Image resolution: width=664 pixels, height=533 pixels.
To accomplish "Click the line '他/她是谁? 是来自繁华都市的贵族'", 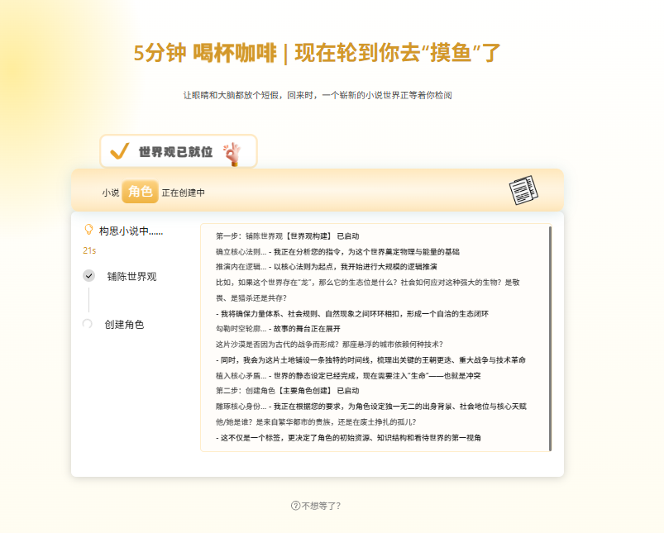I will [x=316, y=422].
